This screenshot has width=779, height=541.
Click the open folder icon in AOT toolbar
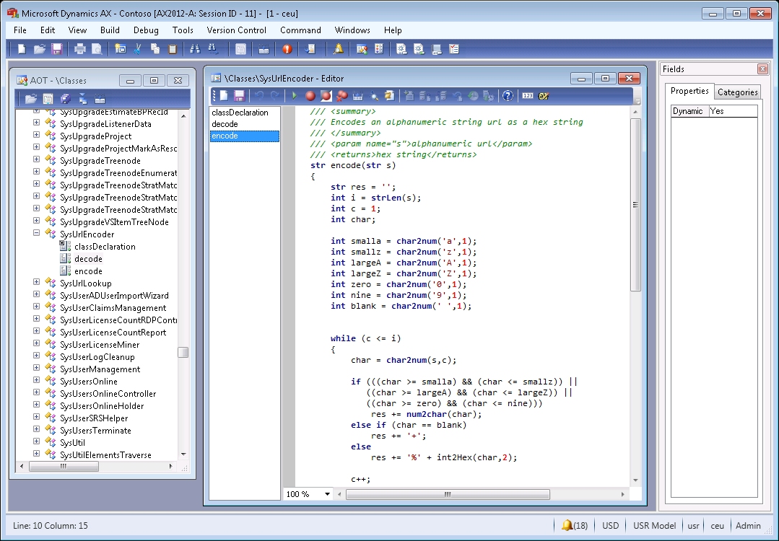(x=31, y=99)
